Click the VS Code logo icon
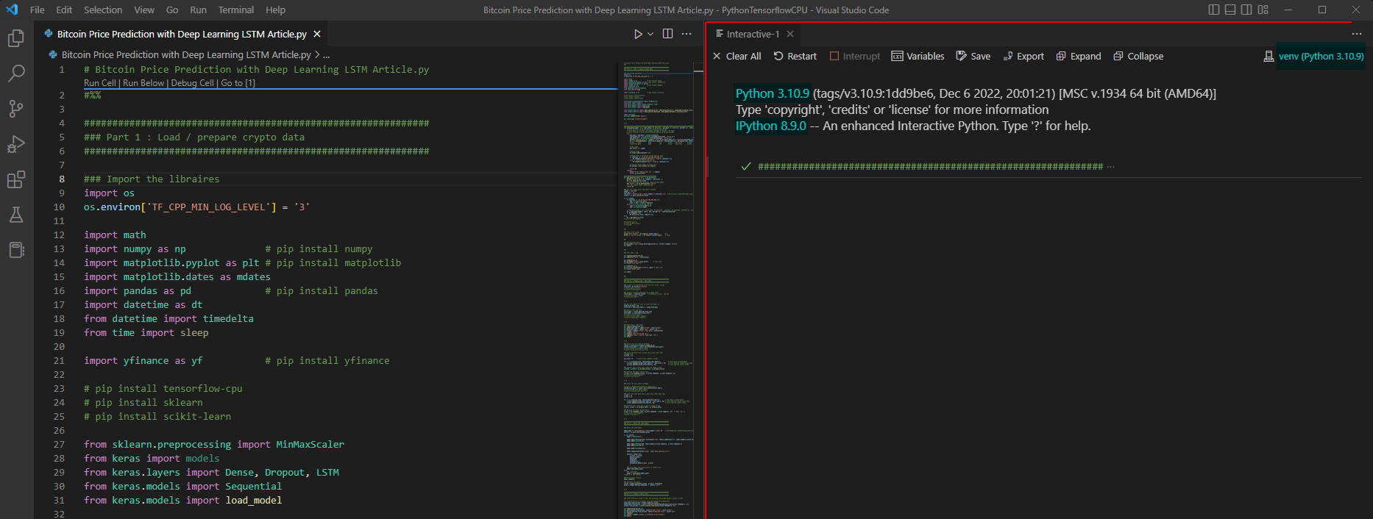Viewport: 1373px width, 519px height. coord(12,10)
